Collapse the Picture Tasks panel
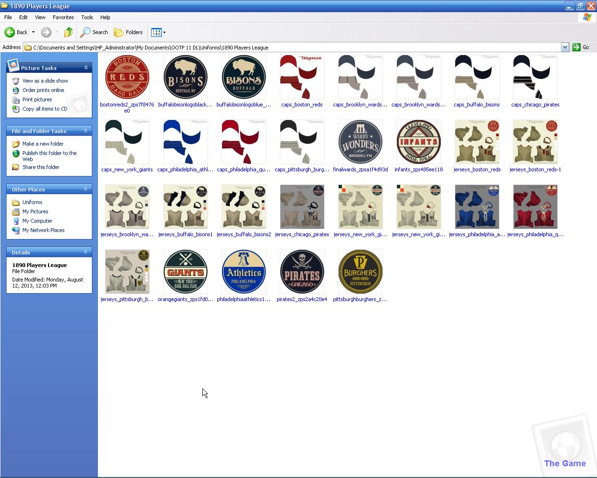Screen dimensions: 597x478 86,68
